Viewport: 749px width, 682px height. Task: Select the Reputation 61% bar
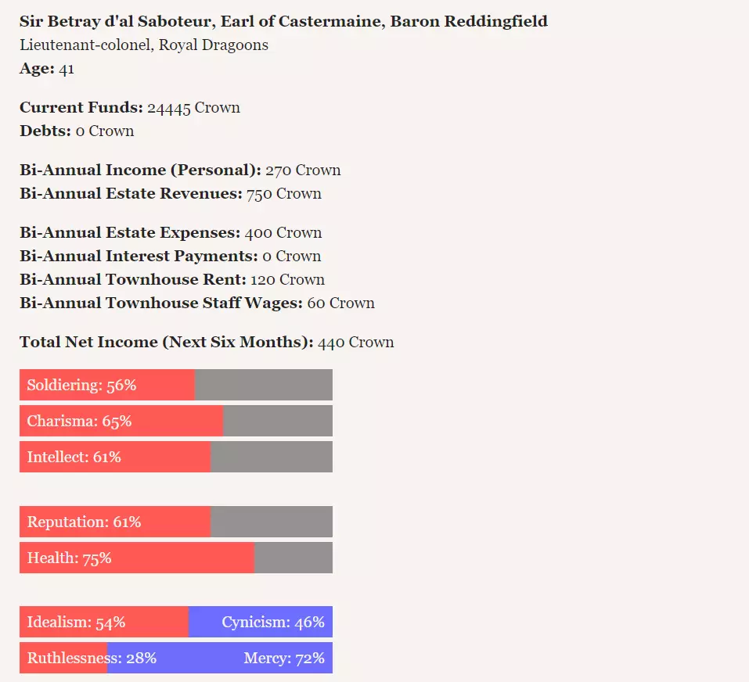point(176,522)
